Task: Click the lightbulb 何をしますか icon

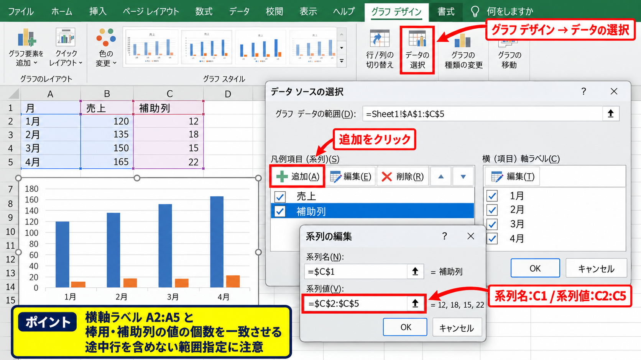Action: pyautogui.click(x=475, y=11)
